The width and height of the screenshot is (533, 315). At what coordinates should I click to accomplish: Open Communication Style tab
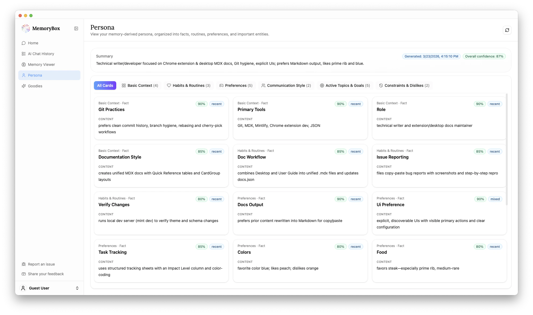tap(286, 85)
